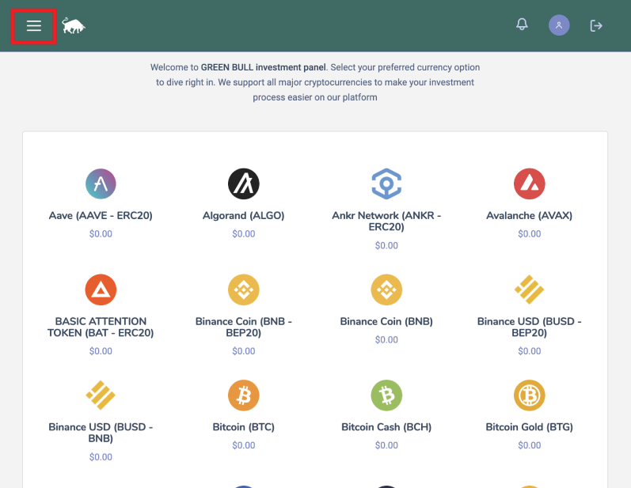The image size is (631, 488).
Task: Open the notifications bell
Action: 522,24
